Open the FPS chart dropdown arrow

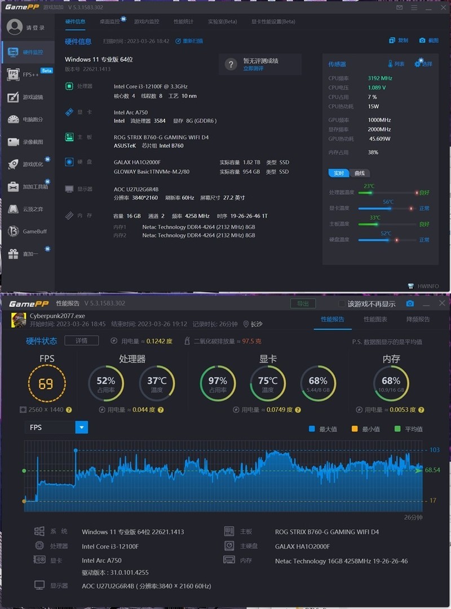(82, 427)
